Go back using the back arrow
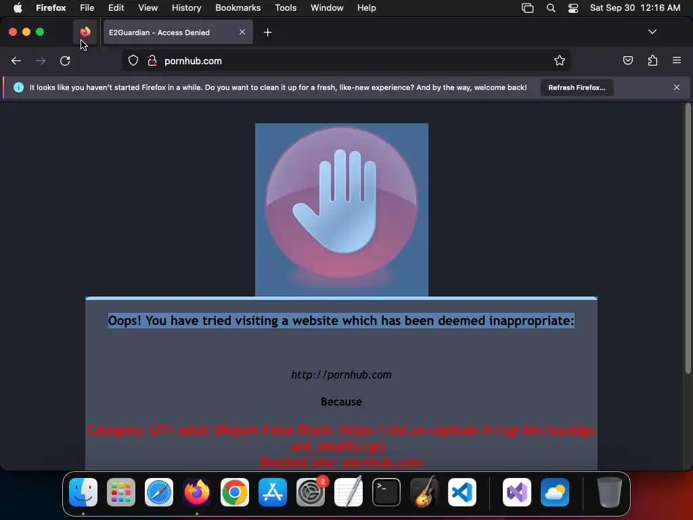This screenshot has height=520, width=693. 16,61
